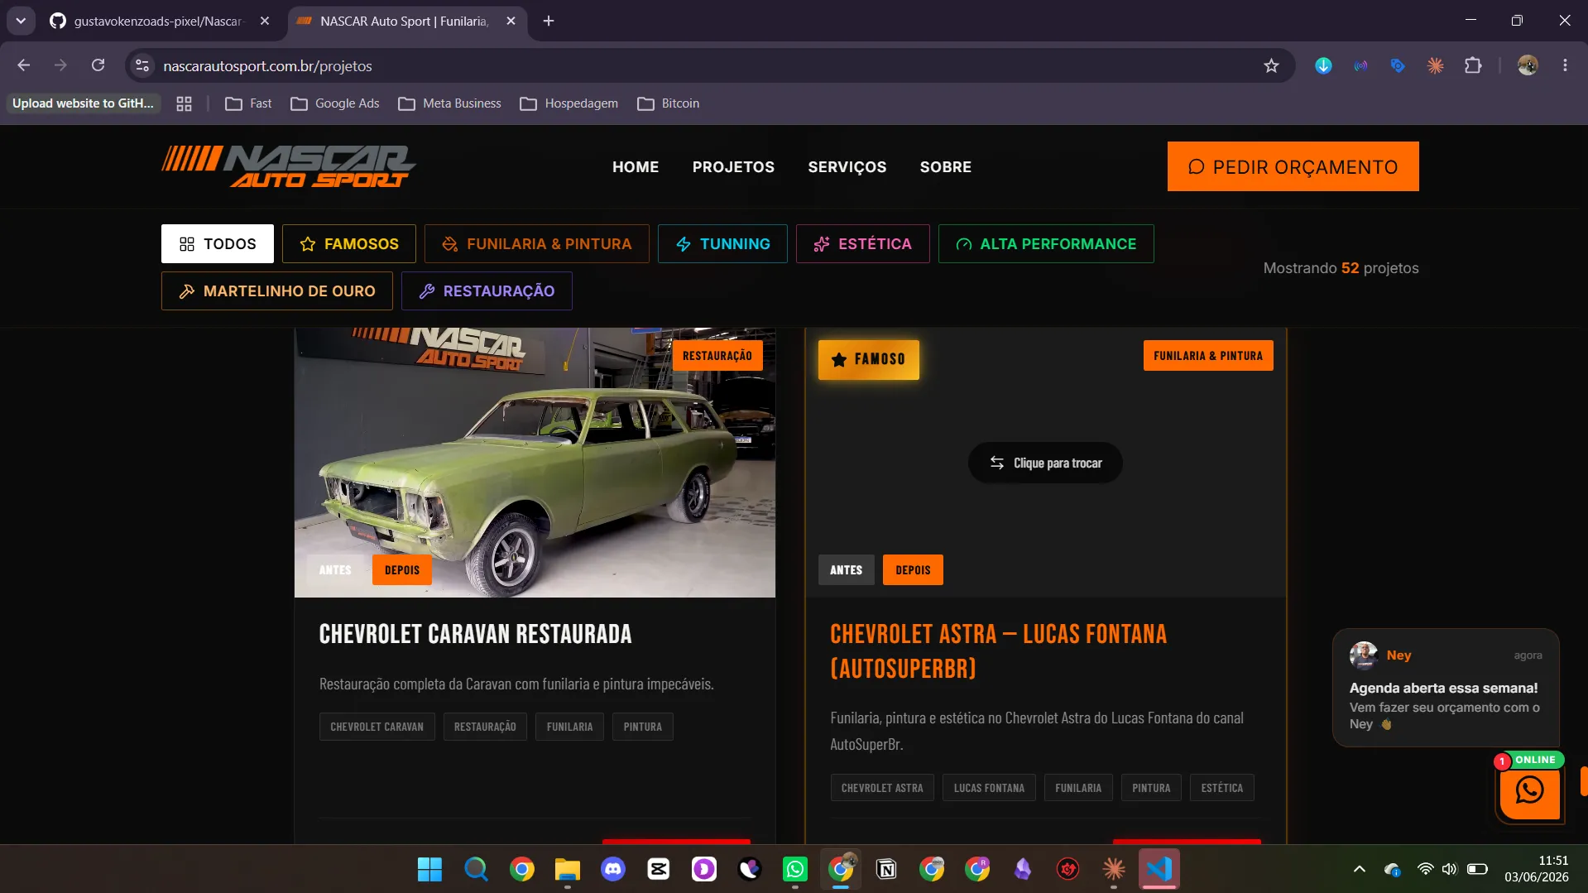Image resolution: width=1588 pixels, height=893 pixels.
Task: Open Chrome three-dot menu
Action: pos(1565,65)
